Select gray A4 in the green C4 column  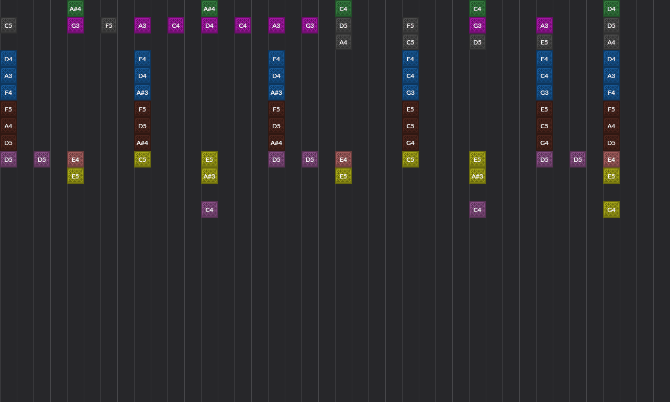tap(343, 42)
